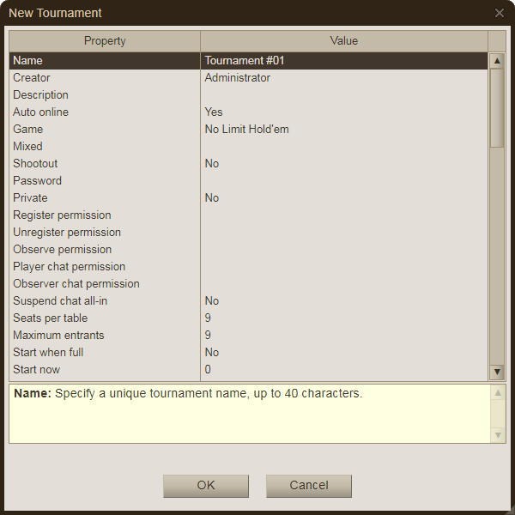Click the description box scroll down arrow
The height and width of the screenshot is (515, 515).
coord(498,435)
